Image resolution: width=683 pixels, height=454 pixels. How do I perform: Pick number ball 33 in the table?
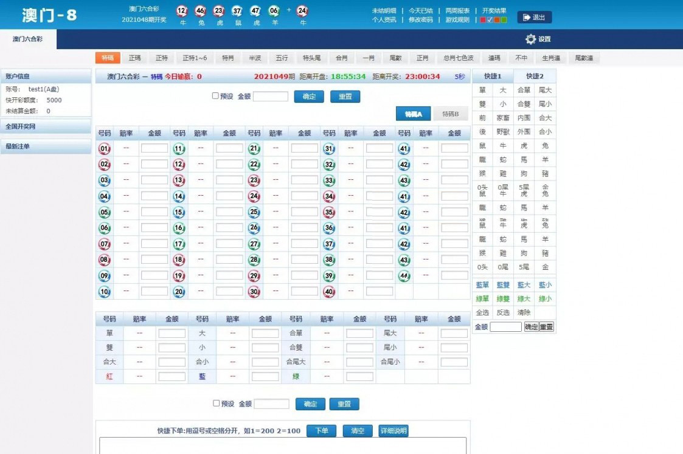coord(329,181)
